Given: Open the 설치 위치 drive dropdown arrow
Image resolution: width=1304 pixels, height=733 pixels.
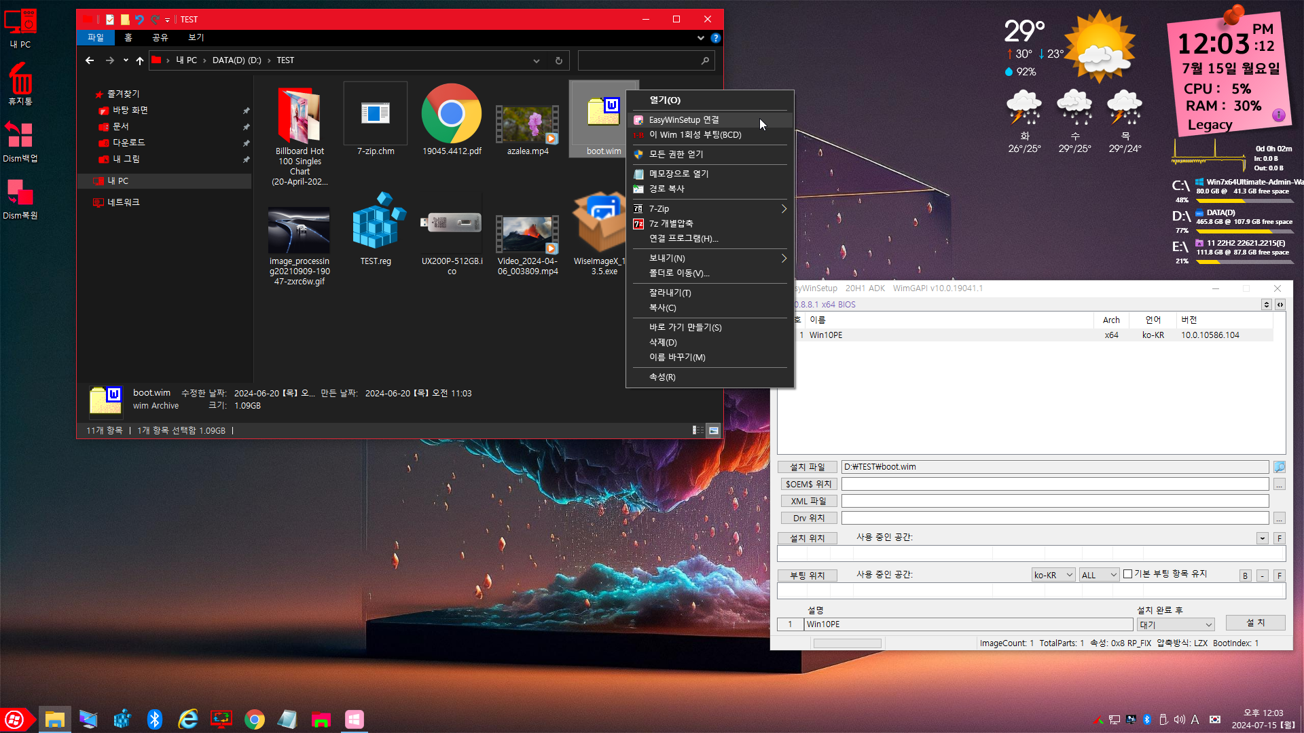Looking at the screenshot, I should [1263, 538].
